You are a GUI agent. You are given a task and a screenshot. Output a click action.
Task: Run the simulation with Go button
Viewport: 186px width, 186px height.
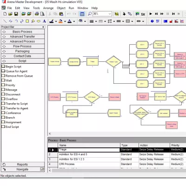coord(151,14)
